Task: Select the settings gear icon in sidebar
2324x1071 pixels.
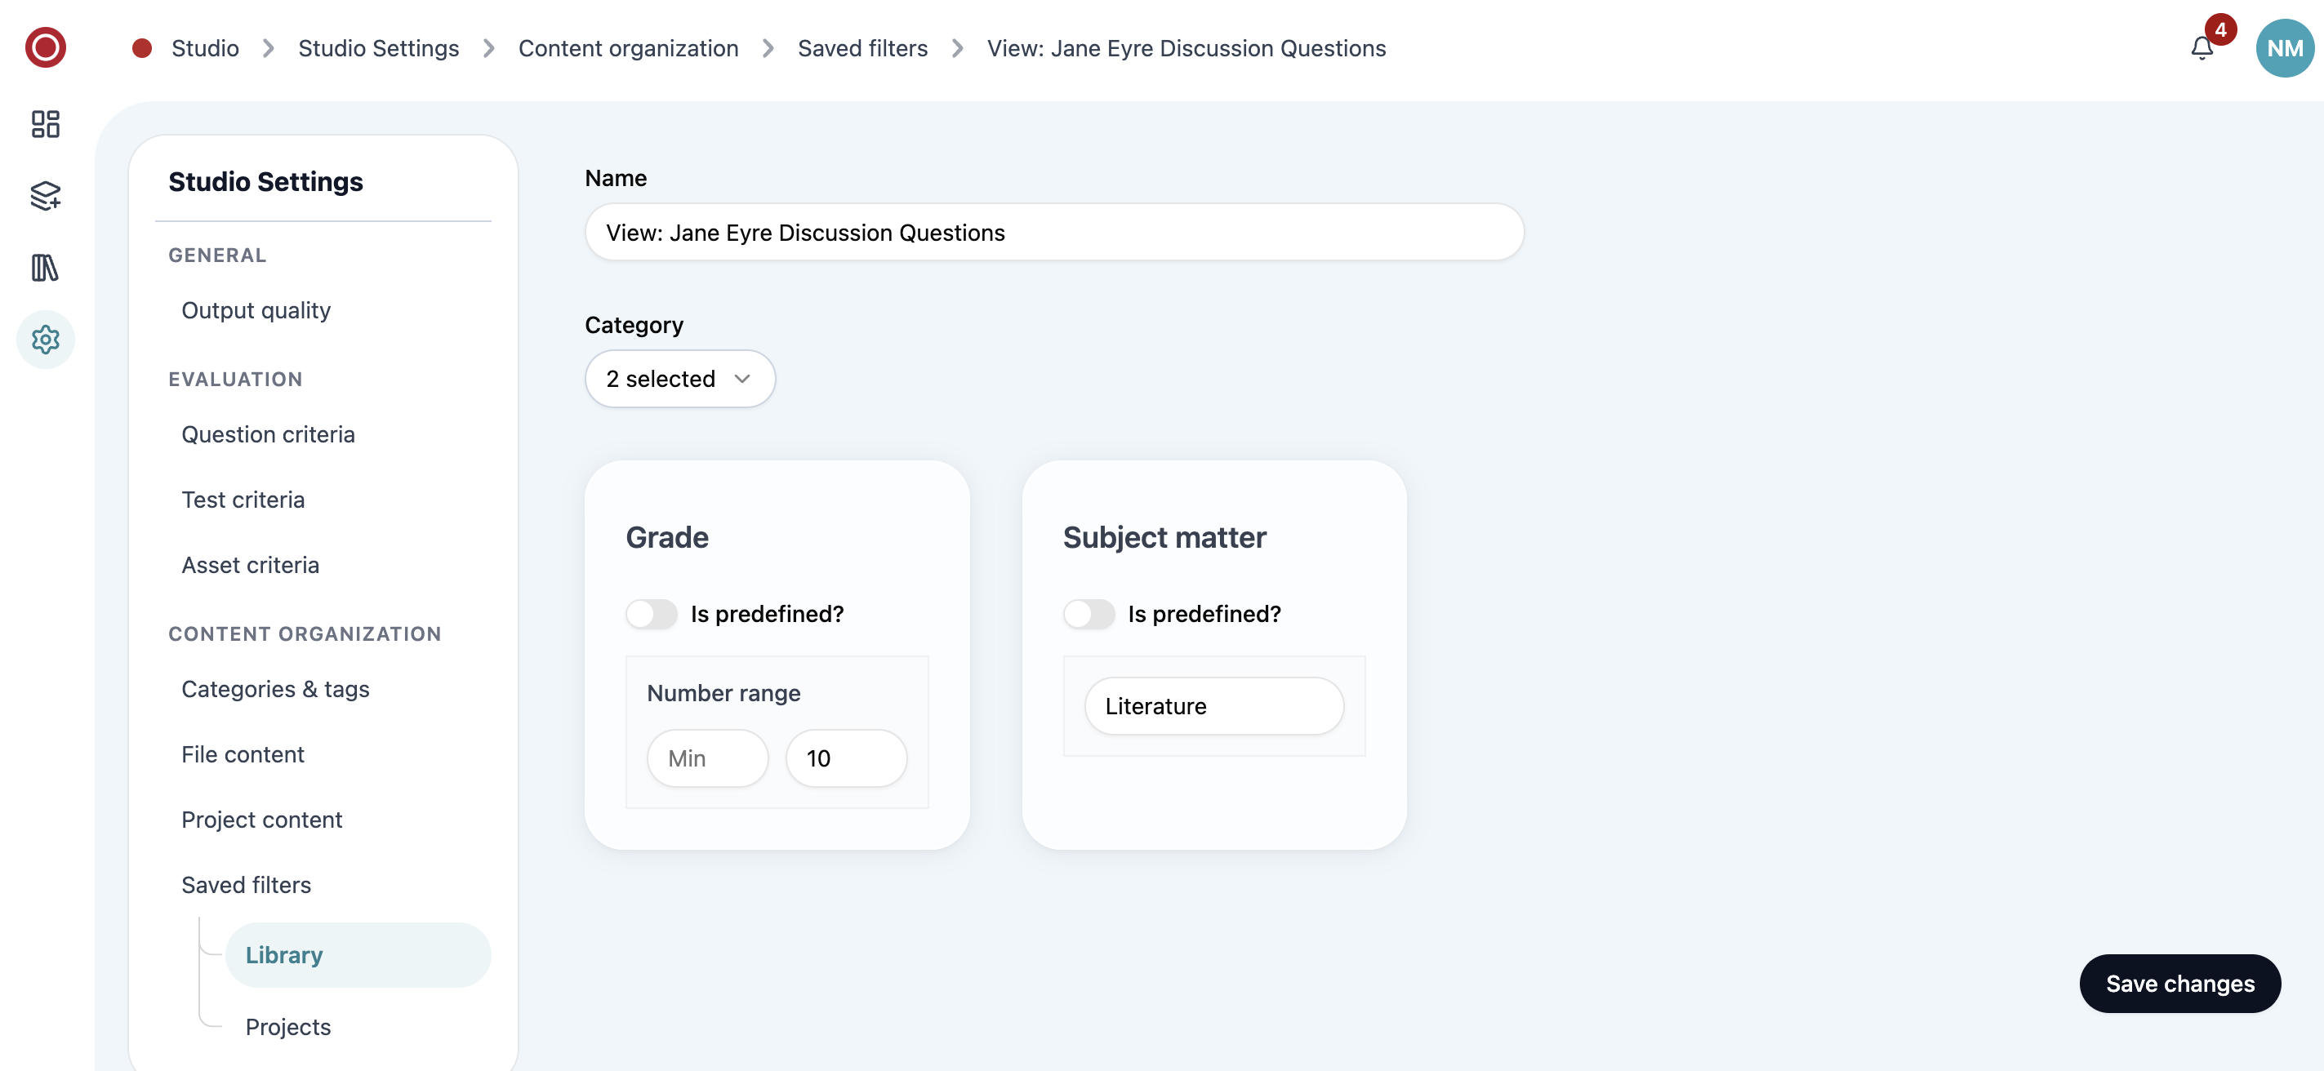Action: click(x=45, y=340)
